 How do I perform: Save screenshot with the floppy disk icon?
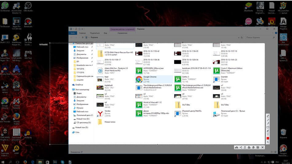(258, 147)
